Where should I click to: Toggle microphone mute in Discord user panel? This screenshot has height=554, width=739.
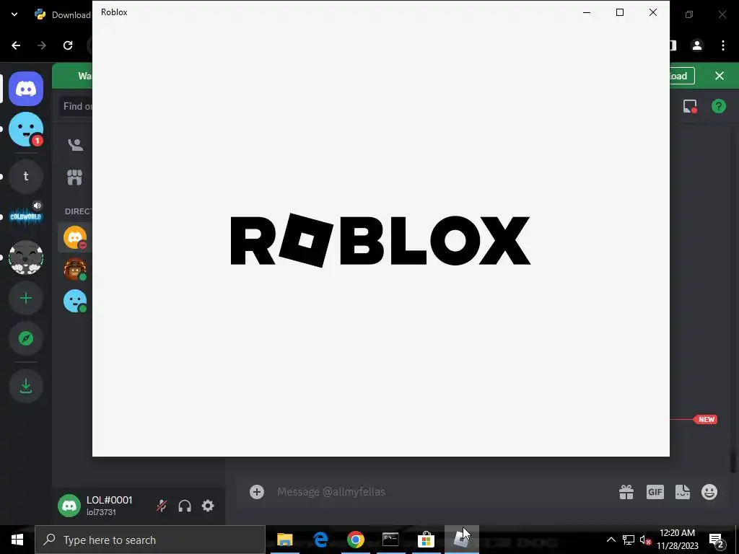162,506
